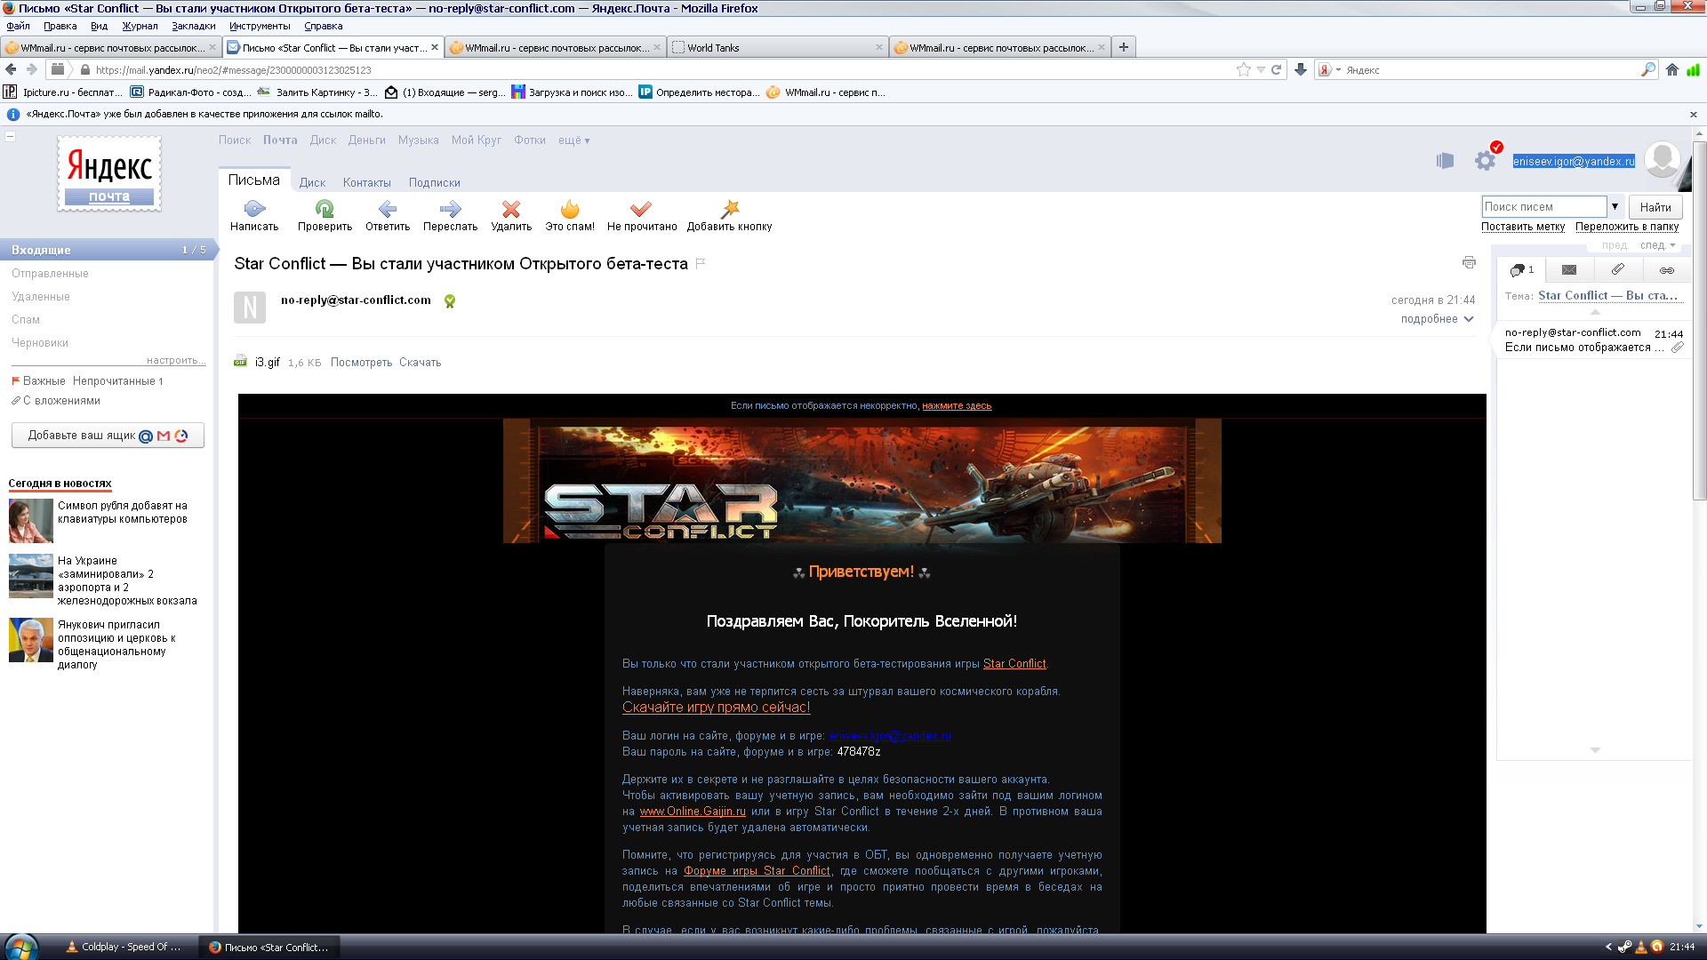Open the links chain tab in side panel
Viewport: 1707px width, 960px height.
(1667, 269)
